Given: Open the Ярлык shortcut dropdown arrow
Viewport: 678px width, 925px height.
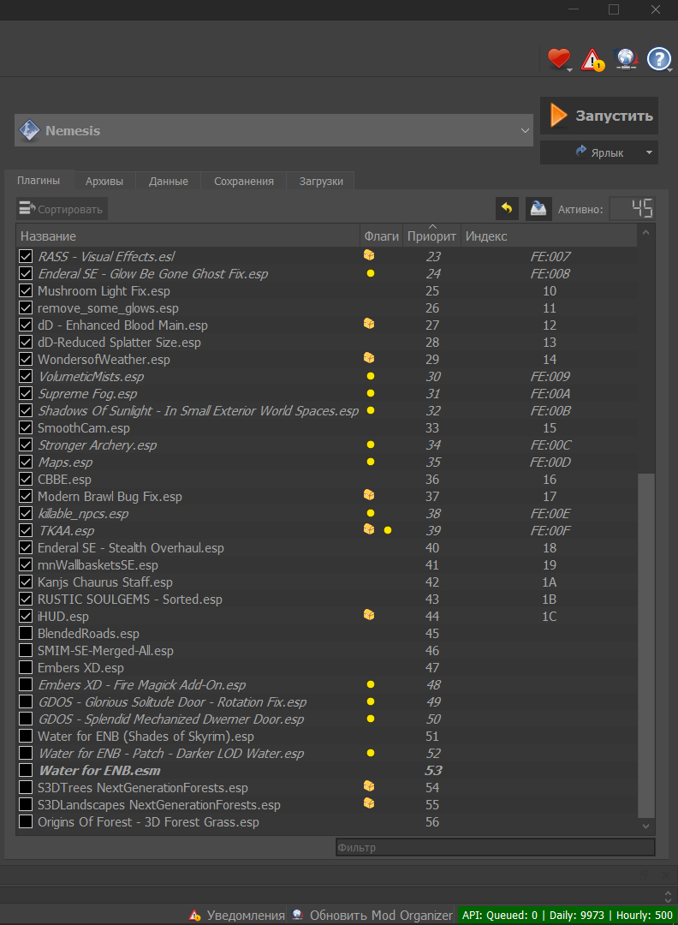Looking at the screenshot, I should coord(649,152).
